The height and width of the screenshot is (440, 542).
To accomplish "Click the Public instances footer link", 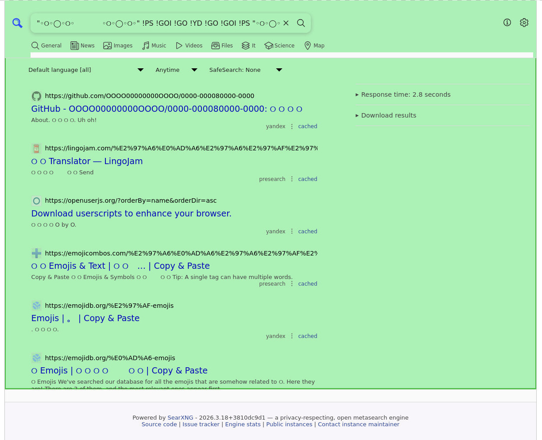I will coord(289,424).
